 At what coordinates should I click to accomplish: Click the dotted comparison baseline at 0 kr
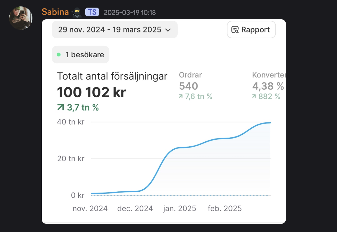(181, 195)
